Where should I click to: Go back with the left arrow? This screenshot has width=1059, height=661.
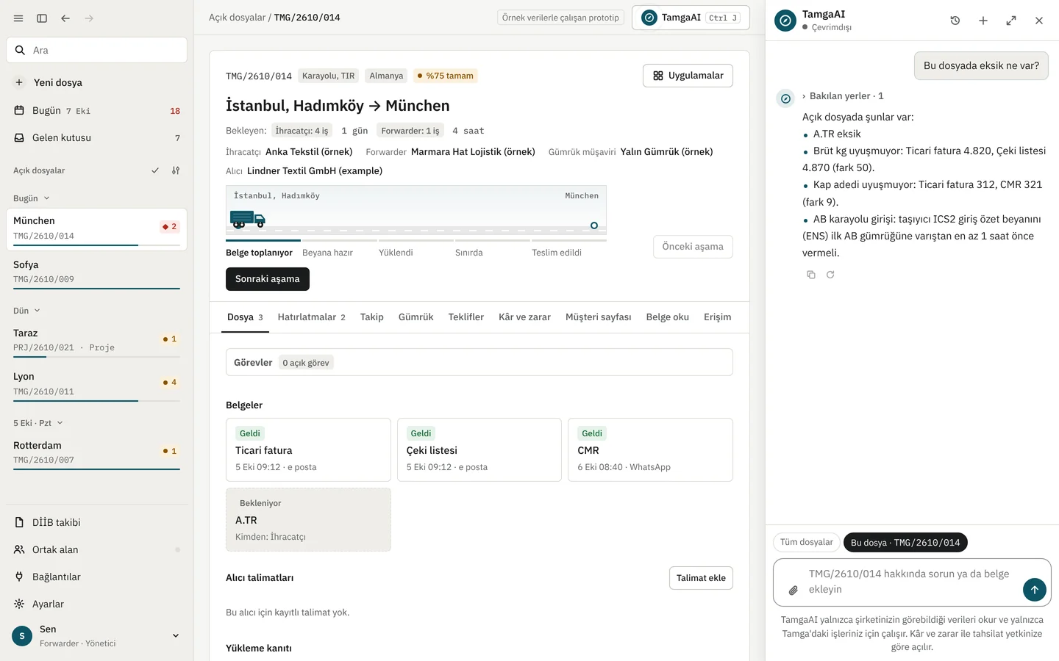point(65,18)
